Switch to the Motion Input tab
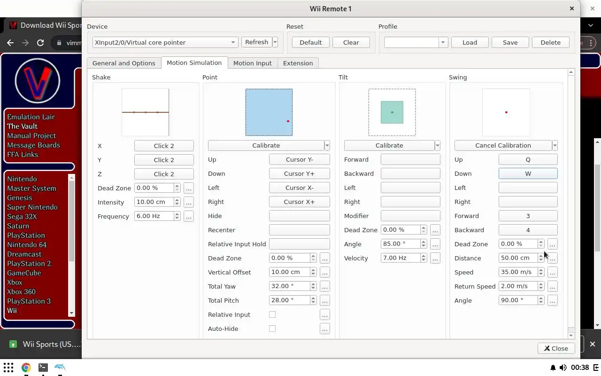The height and width of the screenshot is (376, 601). pyautogui.click(x=253, y=63)
